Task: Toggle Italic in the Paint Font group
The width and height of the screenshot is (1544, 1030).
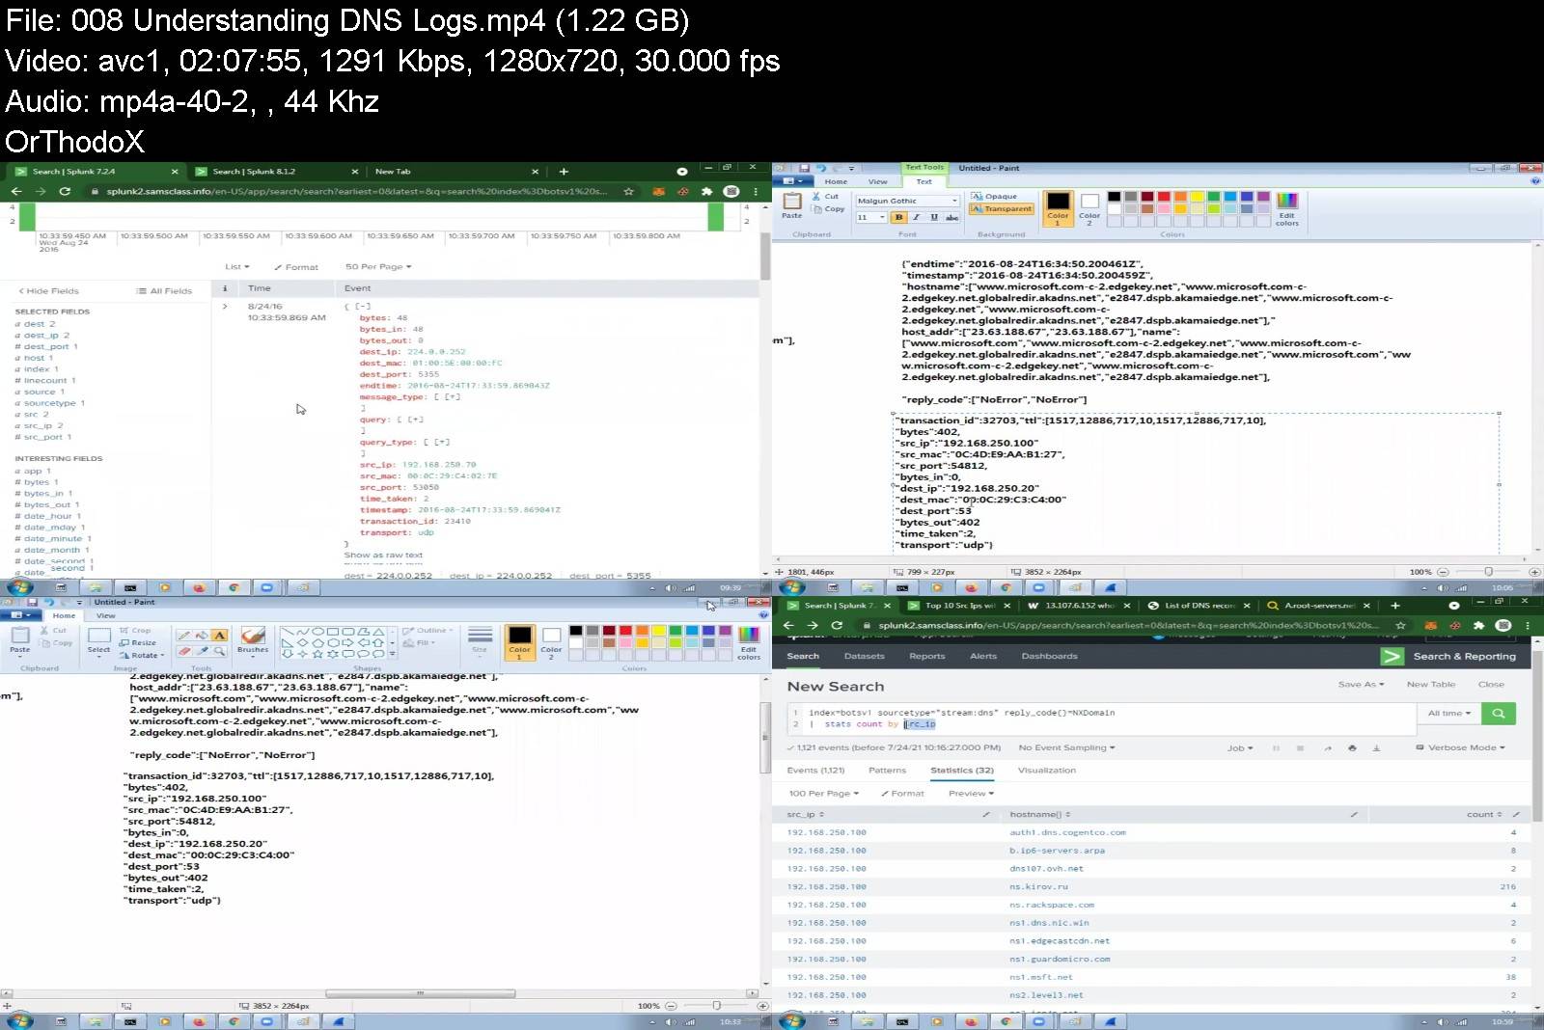Action: tap(917, 217)
